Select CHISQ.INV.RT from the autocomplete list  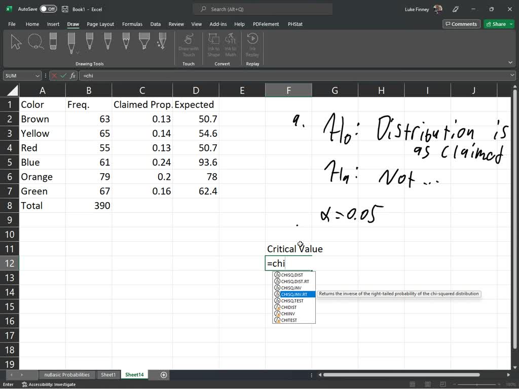tap(294, 294)
